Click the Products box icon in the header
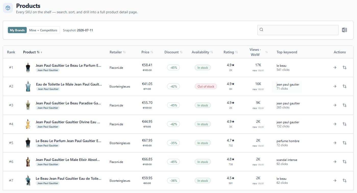 8,8
